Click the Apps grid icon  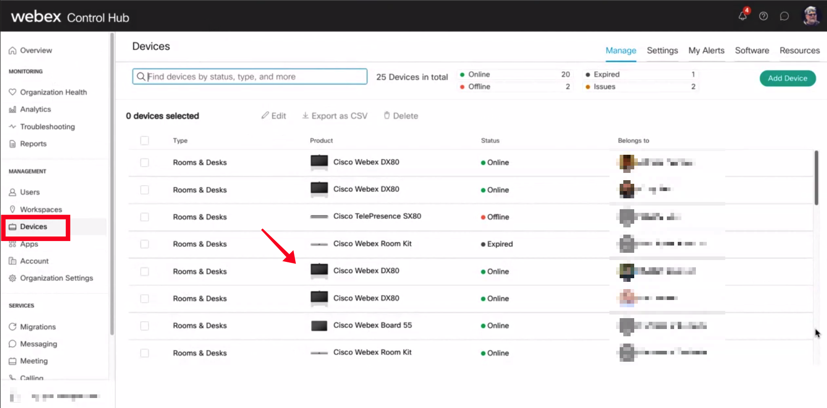pyautogui.click(x=13, y=244)
